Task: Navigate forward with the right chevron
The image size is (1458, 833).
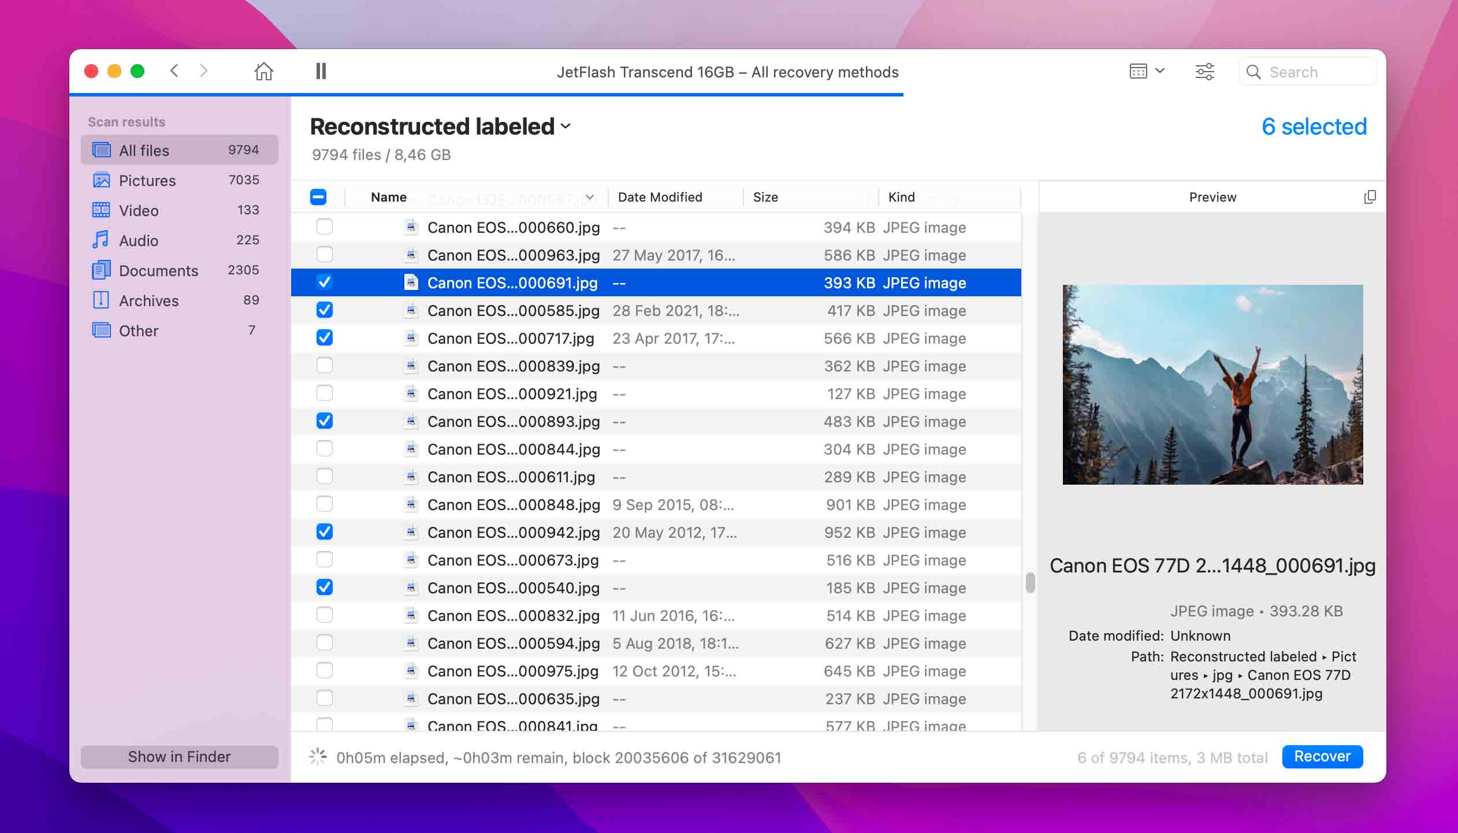Action: tap(203, 71)
